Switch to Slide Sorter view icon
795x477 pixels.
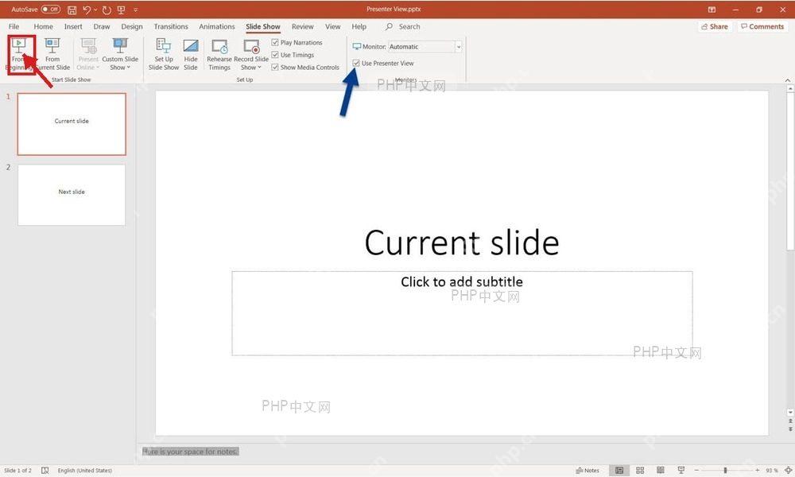pyautogui.click(x=640, y=471)
